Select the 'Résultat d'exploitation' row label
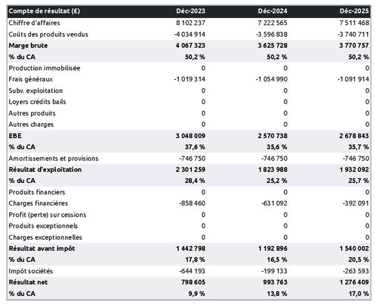This screenshot has width=375, height=306. click(x=44, y=169)
